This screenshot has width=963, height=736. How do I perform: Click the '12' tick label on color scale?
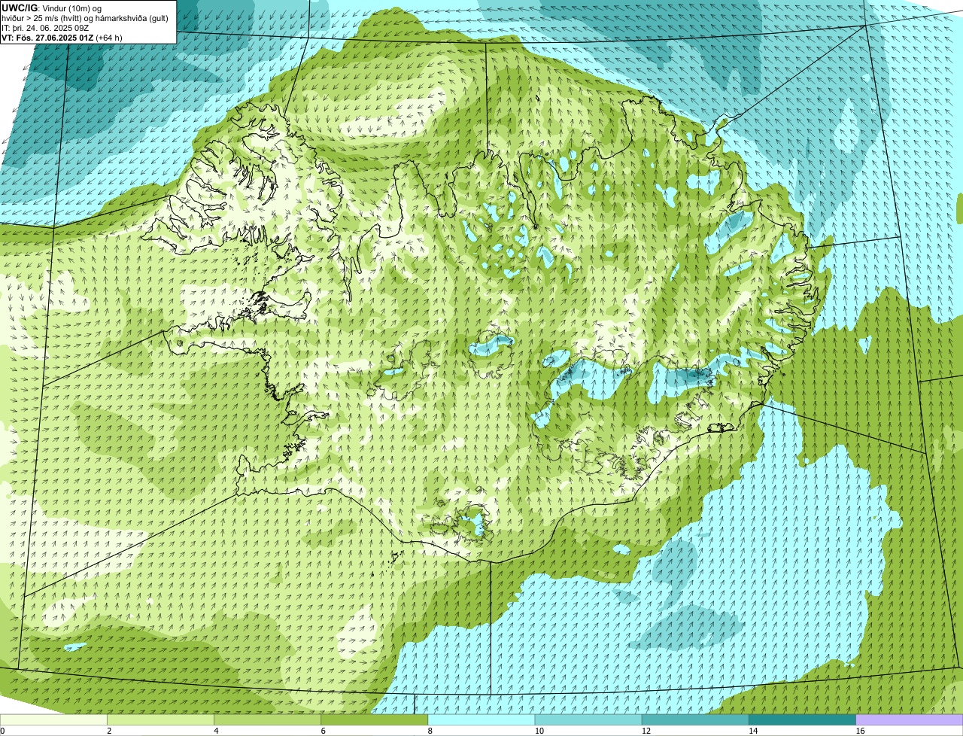(x=646, y=731)
